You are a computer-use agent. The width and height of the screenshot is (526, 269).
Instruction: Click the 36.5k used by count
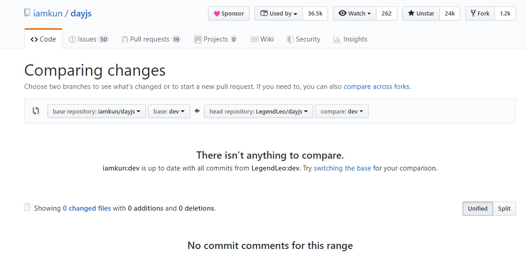tap(315, 13)
